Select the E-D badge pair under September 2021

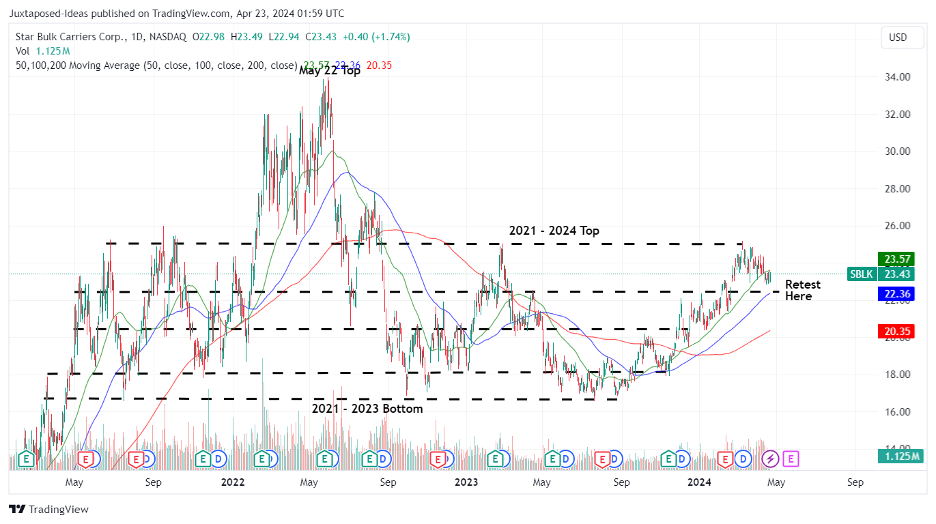coord(141,459)
